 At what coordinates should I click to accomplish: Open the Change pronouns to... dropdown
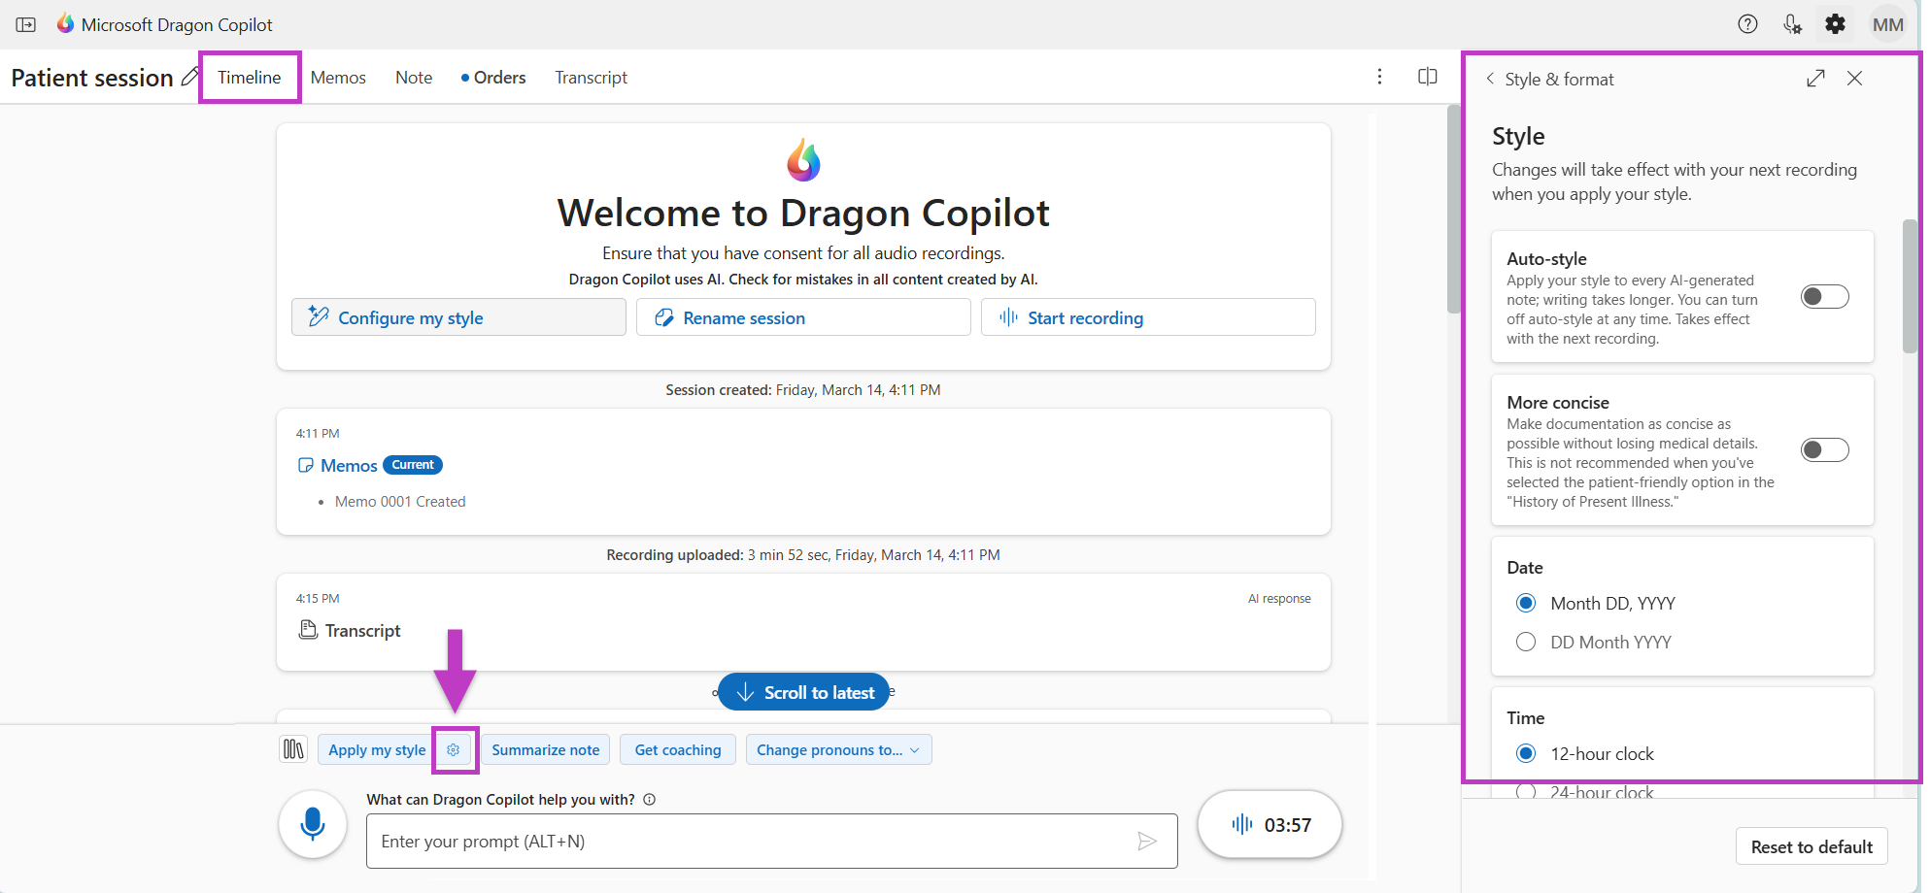[x=838, y=749]
